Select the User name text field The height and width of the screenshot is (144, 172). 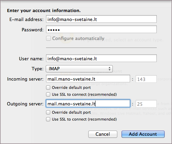tap(101, 58)
